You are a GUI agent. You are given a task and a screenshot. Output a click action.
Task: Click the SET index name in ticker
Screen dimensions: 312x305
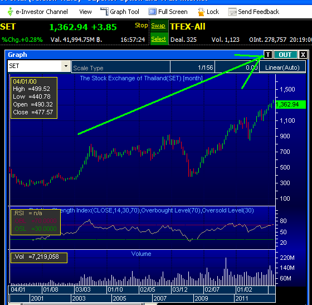(8, 27)
